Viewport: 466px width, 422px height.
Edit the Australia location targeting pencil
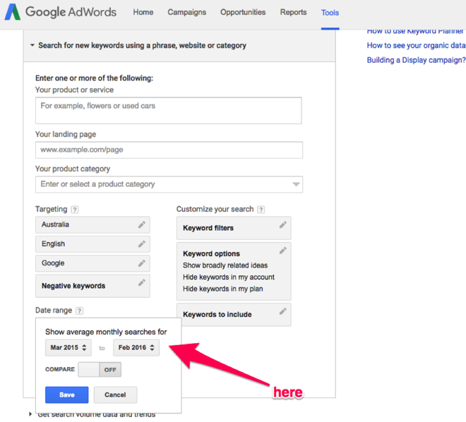142,225
